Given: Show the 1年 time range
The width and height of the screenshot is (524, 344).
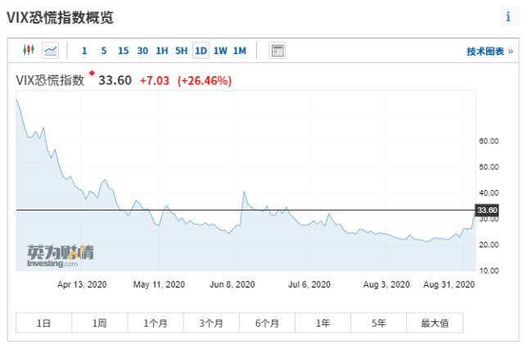Looking at the screenshot, I should click(x=323, y=323).
